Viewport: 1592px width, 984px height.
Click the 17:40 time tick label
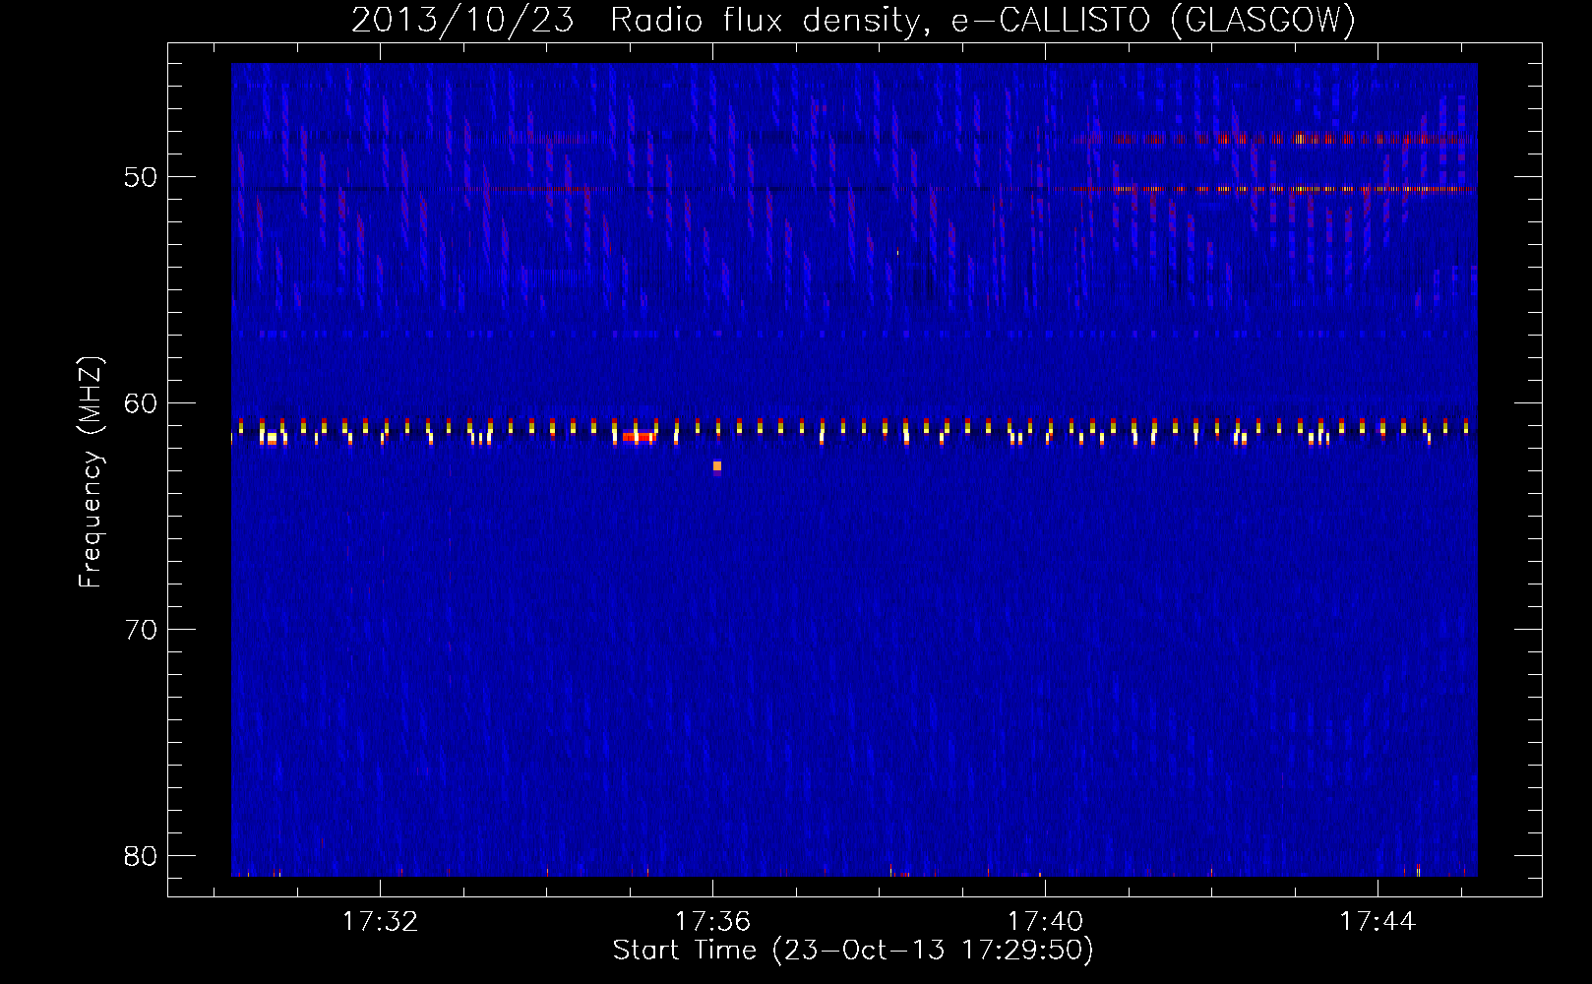(x=1045, y=922)
